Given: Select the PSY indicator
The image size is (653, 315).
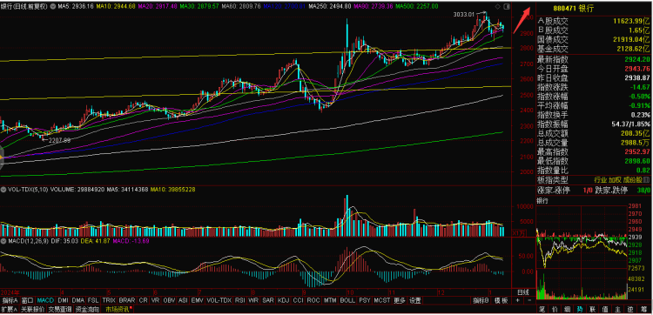Looking at the screenshot, I should click(365, 300).
